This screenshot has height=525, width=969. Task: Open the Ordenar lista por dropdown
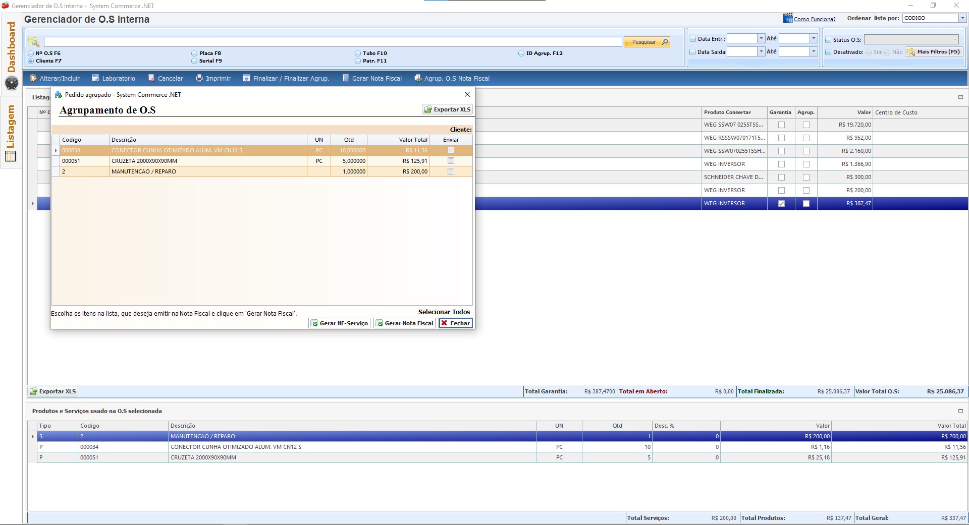tap(962, 18)
